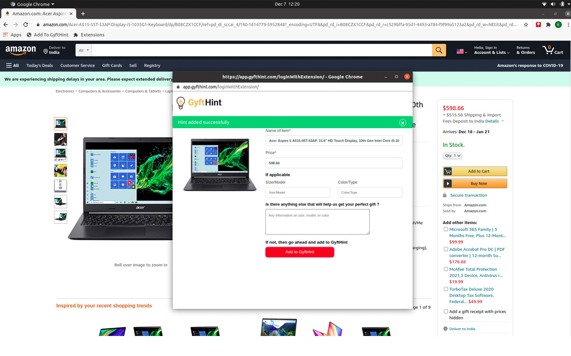571x356 pixels.
Task: Open the All hamburger menu
Action: pyautogui.click(x=12, y=65)
